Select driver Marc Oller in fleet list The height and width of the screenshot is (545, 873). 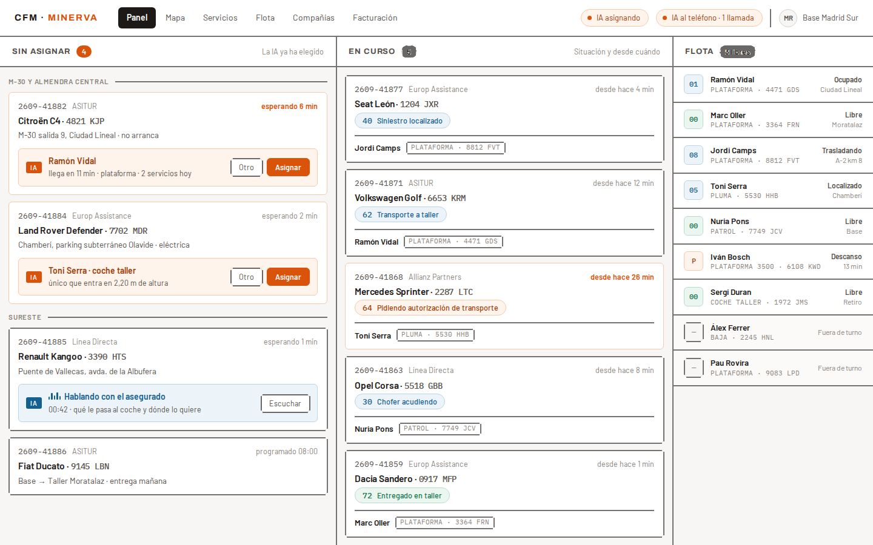point(773,120)
